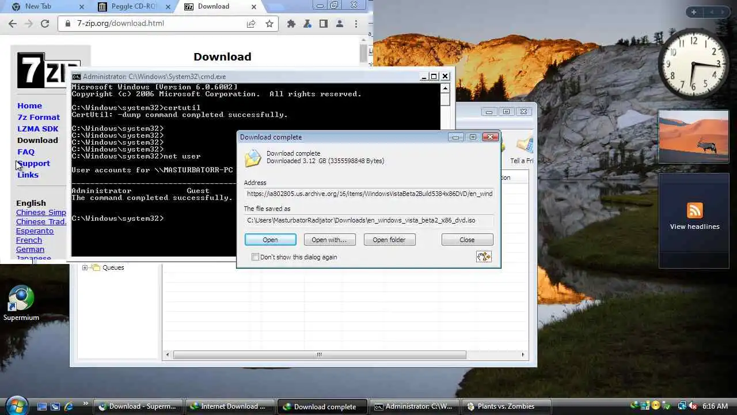
Task: Open Plants vs. Zombies taskbar button
Action: coord(506,406)
